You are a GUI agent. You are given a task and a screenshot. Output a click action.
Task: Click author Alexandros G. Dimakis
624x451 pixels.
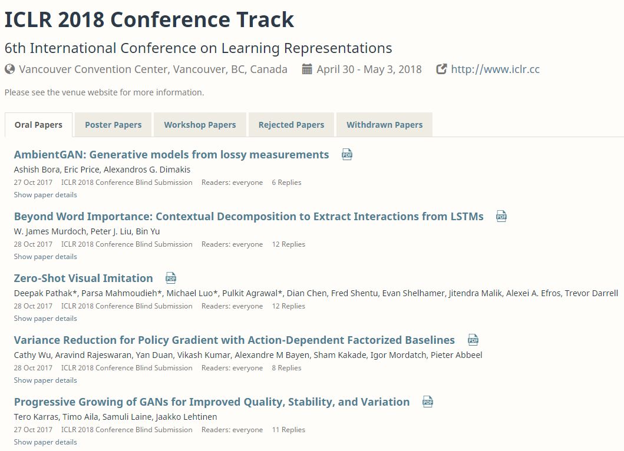[147, 170]
